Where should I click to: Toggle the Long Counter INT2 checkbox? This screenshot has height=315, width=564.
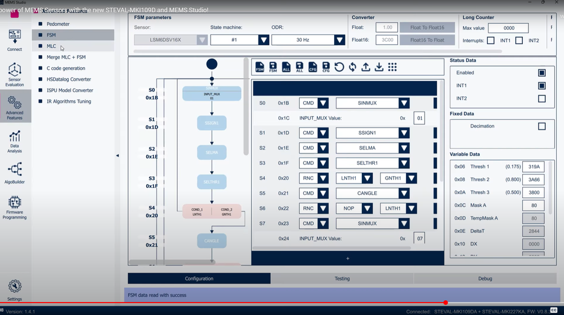pyautogui.click(x=519, y=41)
